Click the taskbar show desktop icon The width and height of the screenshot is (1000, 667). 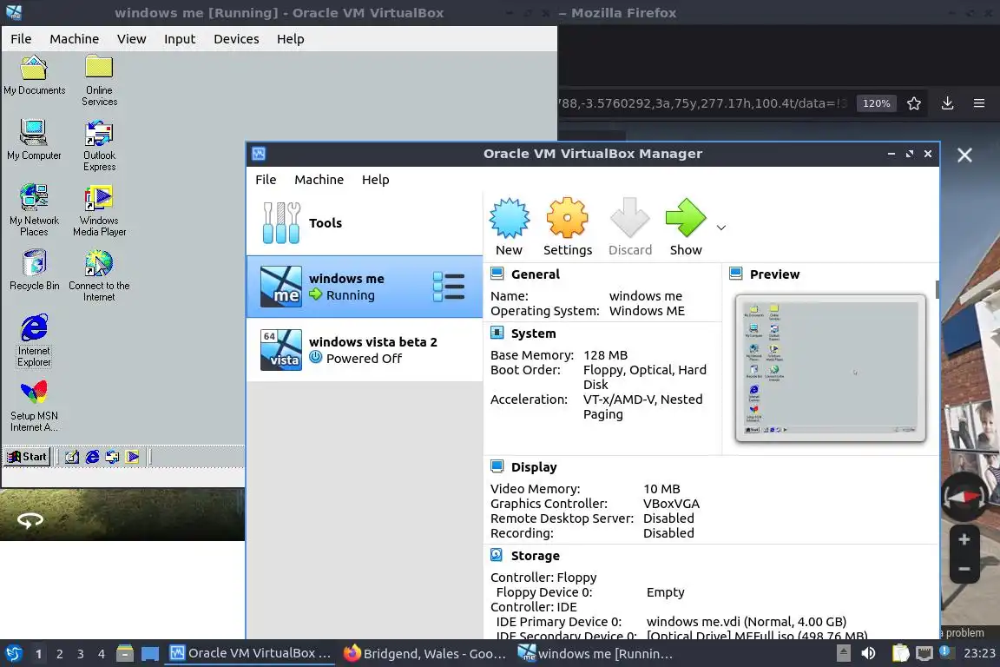(150, 654)
